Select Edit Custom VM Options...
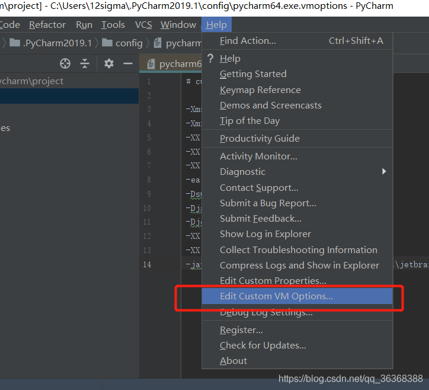This screenshot has height=390, width=429. click(297, 296)
